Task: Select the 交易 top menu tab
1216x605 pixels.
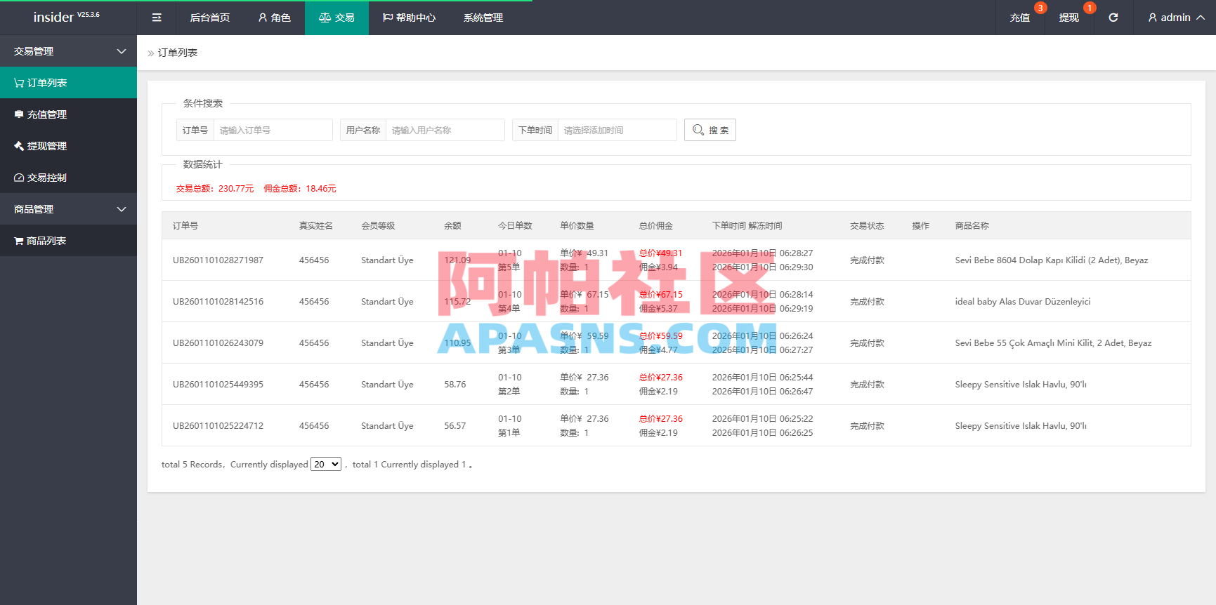Action: tap(336, 18)
